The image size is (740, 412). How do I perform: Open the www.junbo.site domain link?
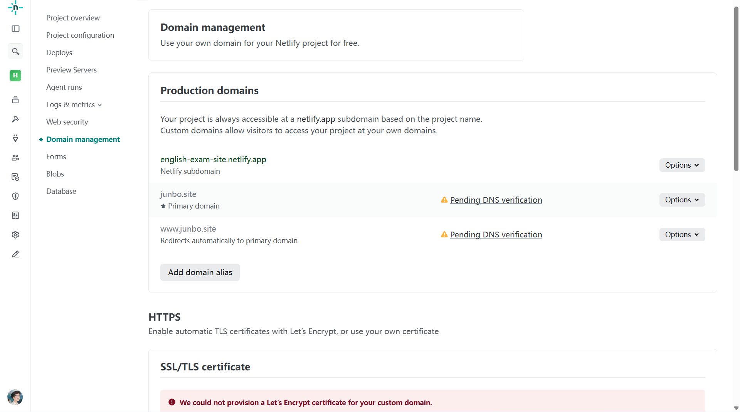[188, 229]
